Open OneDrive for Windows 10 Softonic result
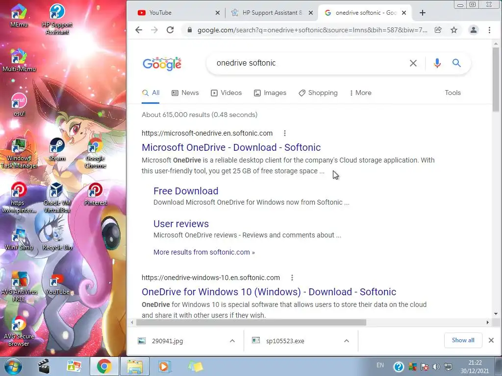502x376 pixels. point(269,292)
